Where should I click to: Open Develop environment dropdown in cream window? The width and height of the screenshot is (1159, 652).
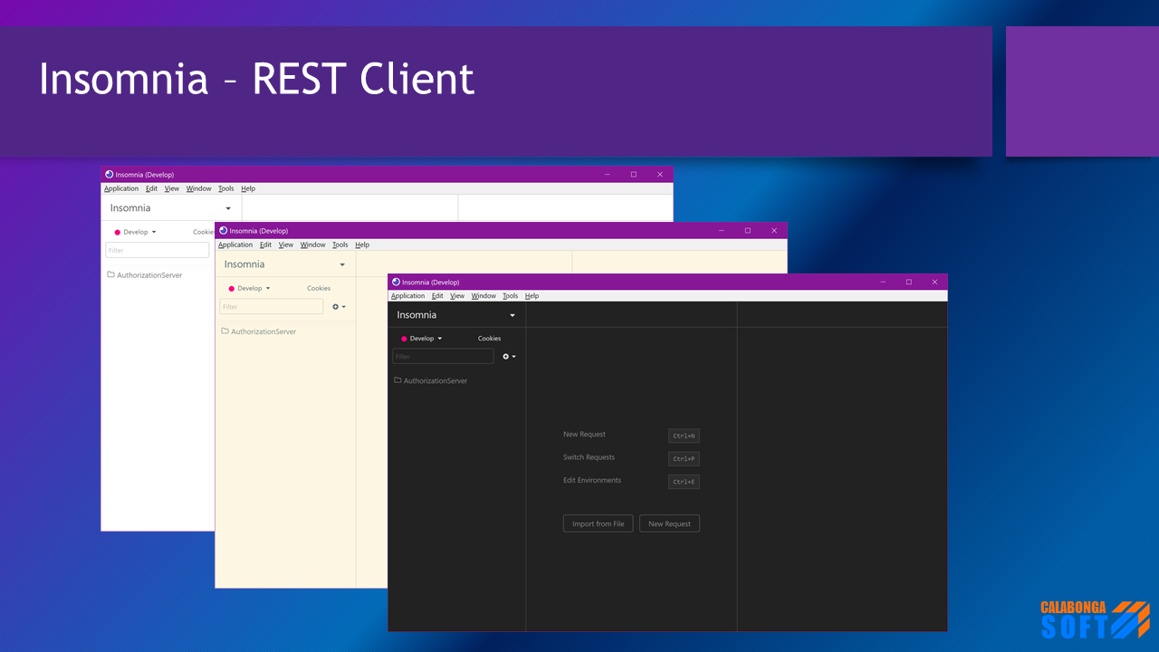tap(249, 289)
